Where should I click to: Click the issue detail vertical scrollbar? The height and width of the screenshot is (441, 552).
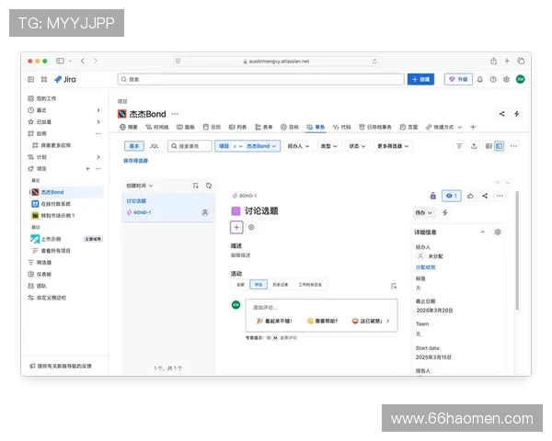516,251
